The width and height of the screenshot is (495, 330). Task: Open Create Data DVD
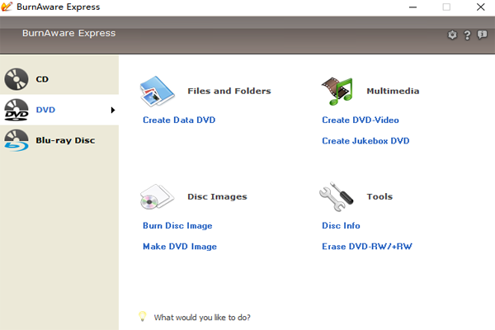coord(179,120)
